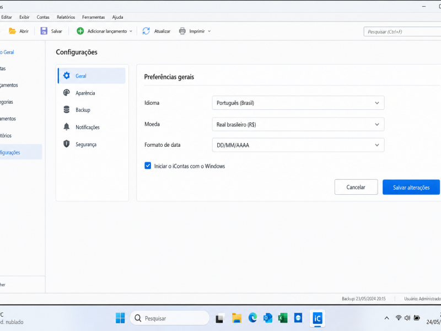The image size is (441, 331).
Task: Switch to the Aparência settings tab
Action: point(92,93)
